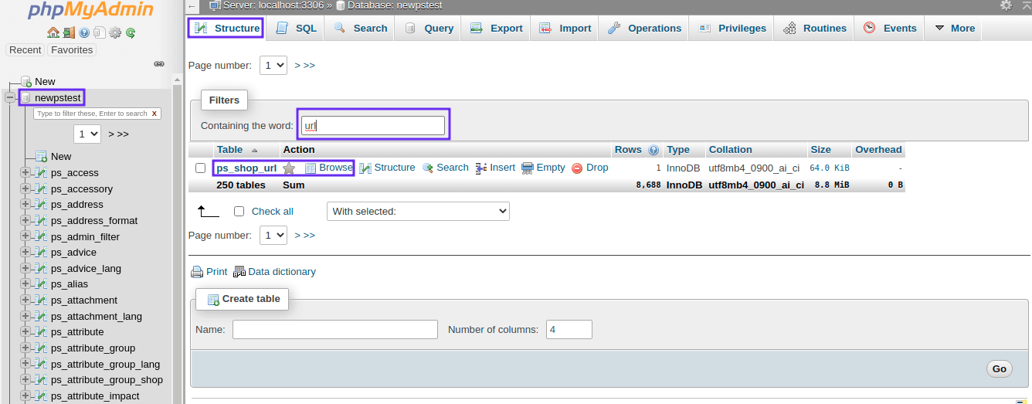Image resolution: width=1032 pixels, height=404 pixels.
Task: Add ps_shop_url to favorites with star icon
Action: (289, 168)
